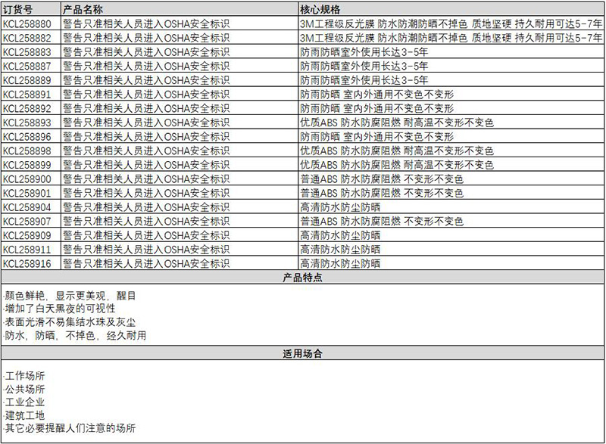
Task: Select the 建筑工地 list entry
Action: pyautogui.click(x=25, y=415)
